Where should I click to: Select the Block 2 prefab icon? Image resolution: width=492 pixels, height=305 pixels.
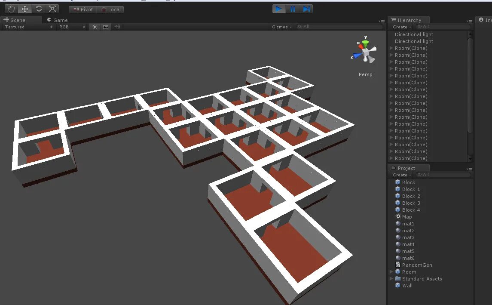[397, 196]
